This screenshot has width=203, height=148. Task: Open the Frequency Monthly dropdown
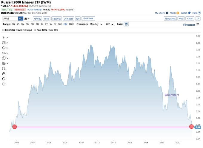point(96,24)
